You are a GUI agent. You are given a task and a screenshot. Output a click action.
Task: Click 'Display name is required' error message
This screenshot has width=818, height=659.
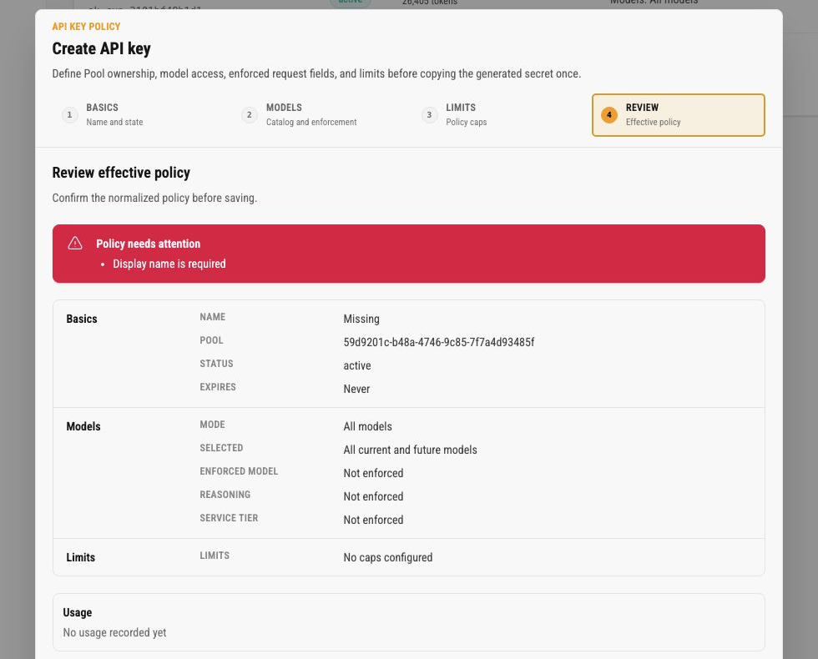pyautogui.click(x=169, y=264)
